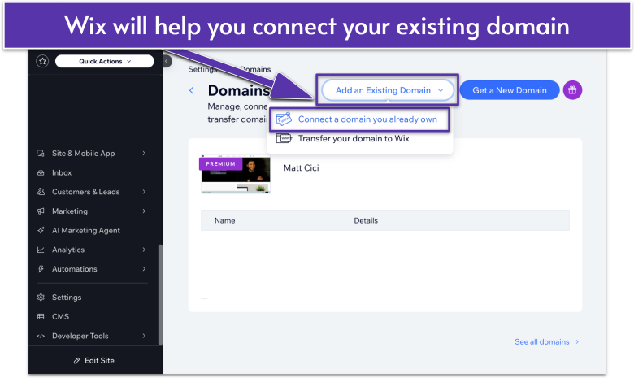
Task: Click the Site & Mobile App icon
Action: (41, 153)
